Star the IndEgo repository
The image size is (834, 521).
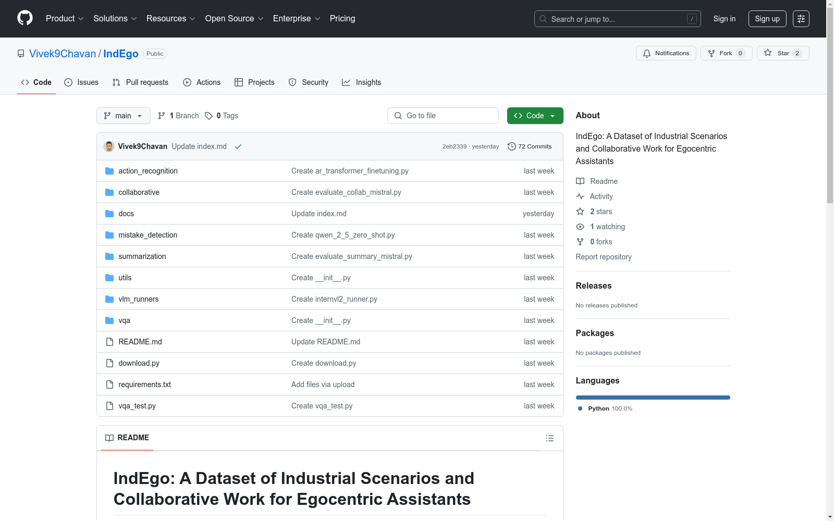(x=783, y=53)
